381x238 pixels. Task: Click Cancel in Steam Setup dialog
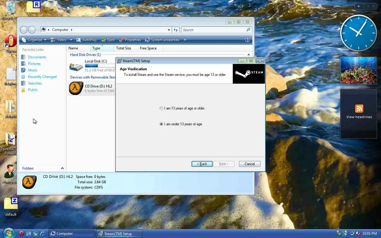(x=249, y=164)
